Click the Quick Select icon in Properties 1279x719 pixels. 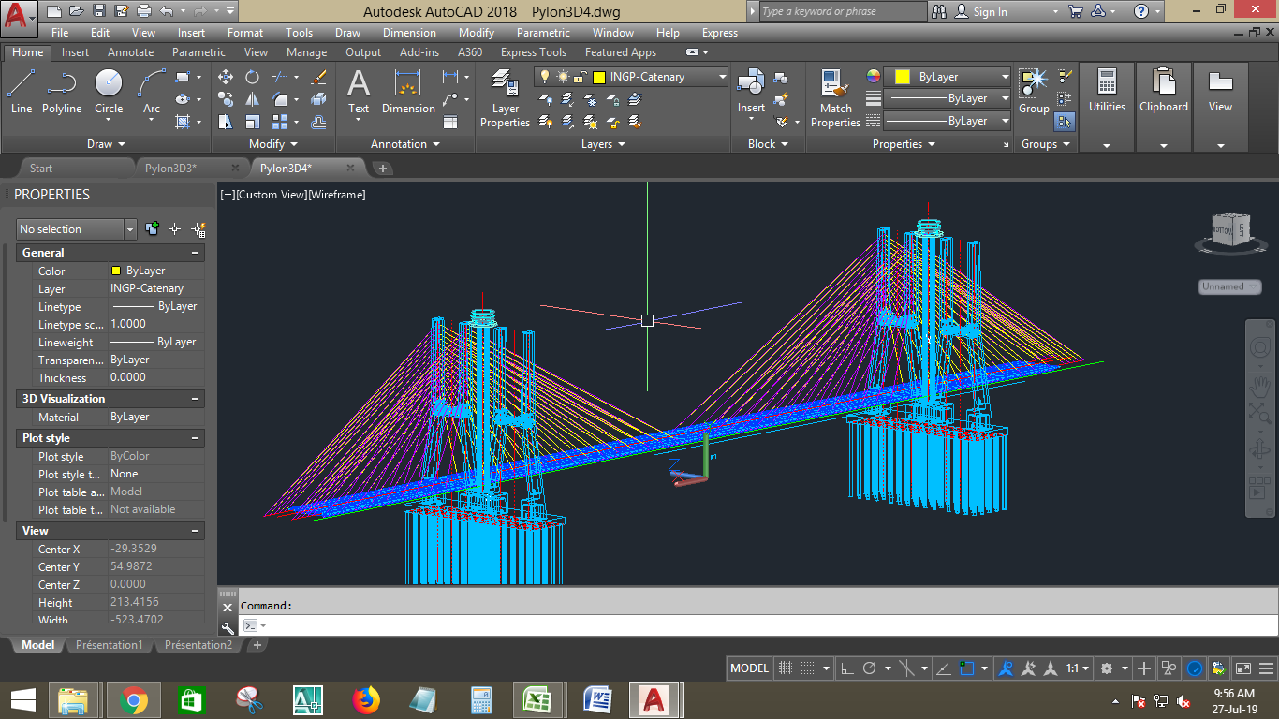pos(198,229)
